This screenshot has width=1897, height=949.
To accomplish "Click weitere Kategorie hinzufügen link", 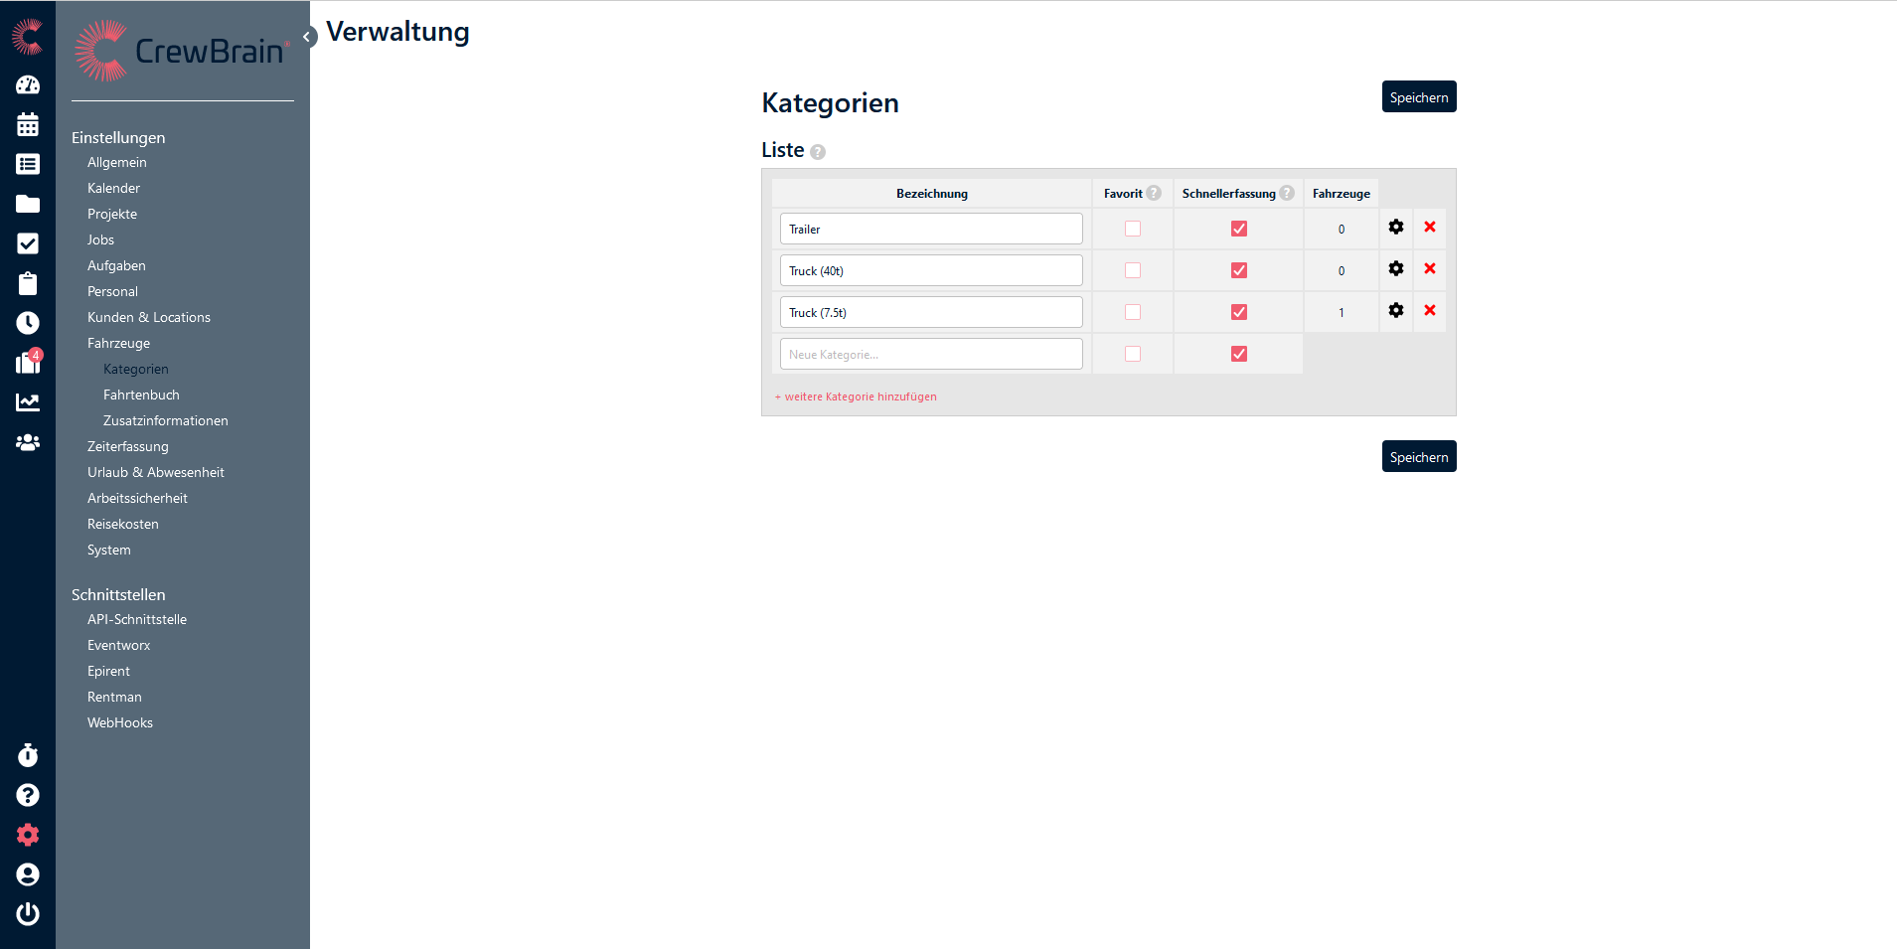I will click(857, 396).
